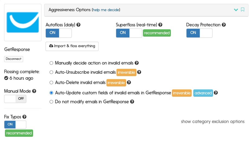Select Do not modify emails in GetResponse
The width and height of the screenshot is (251, 142).
(x=51, y=102)
